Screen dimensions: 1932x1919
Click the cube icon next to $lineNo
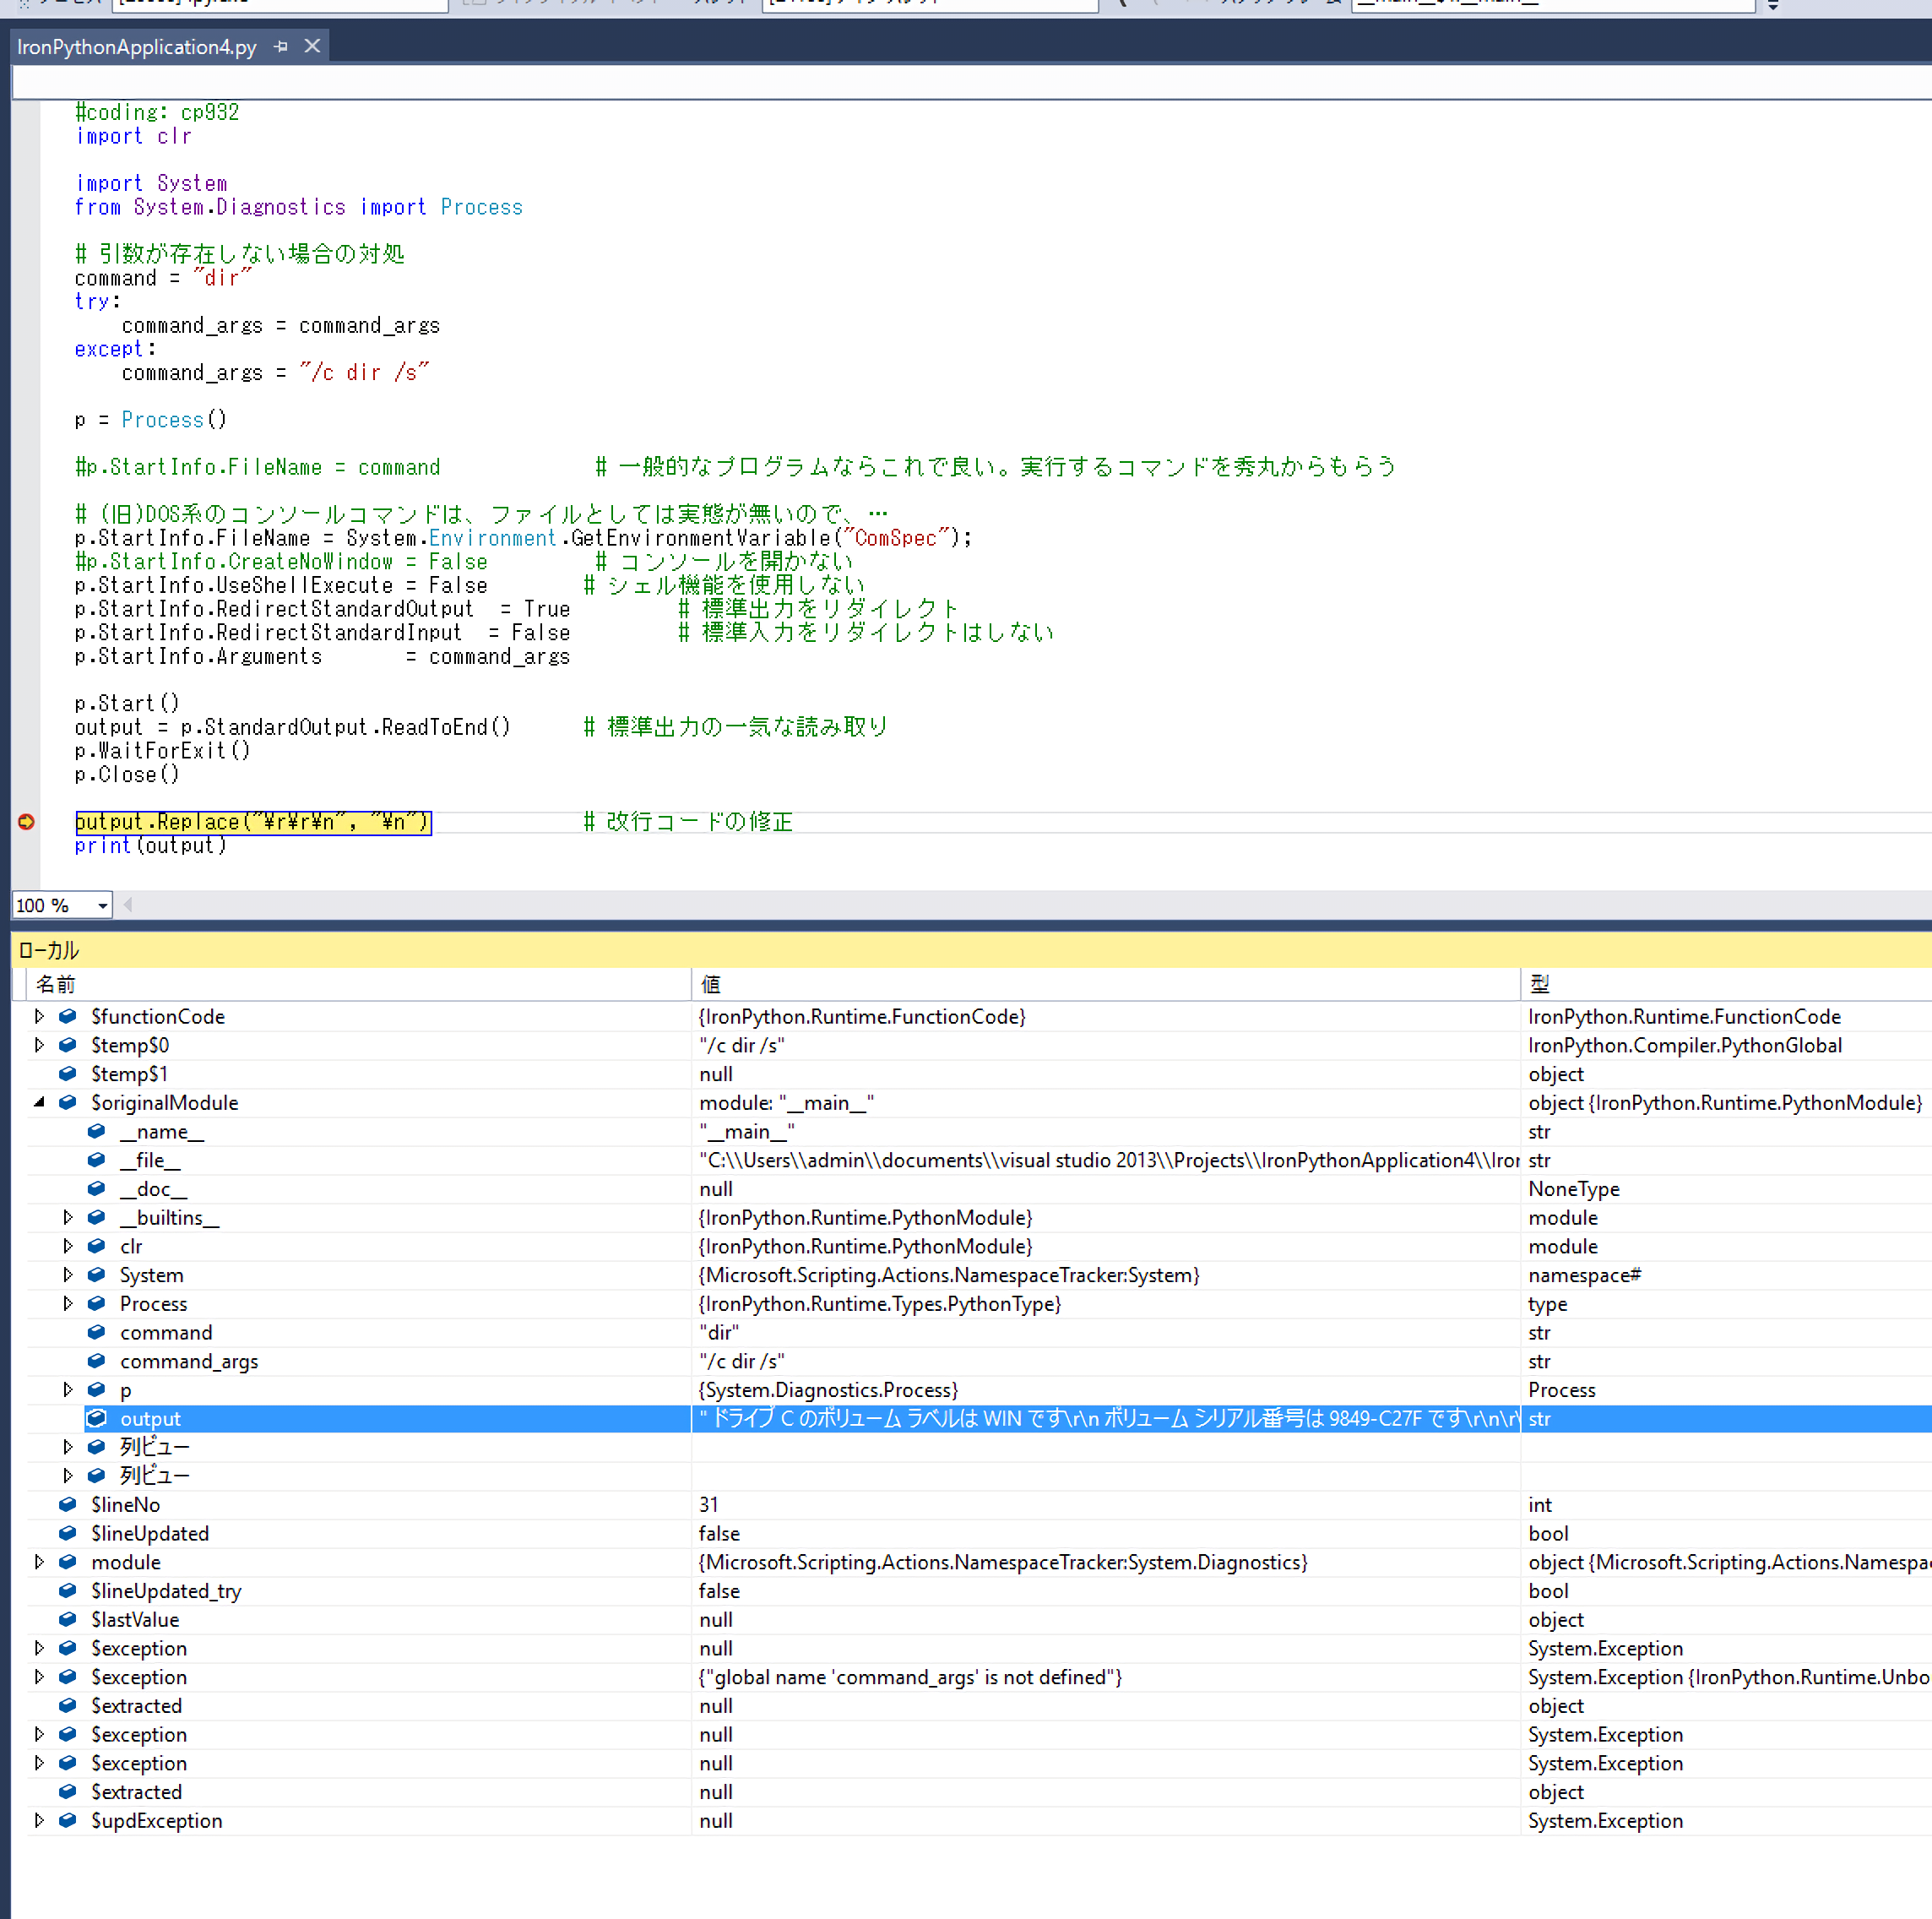[67, 1503]
